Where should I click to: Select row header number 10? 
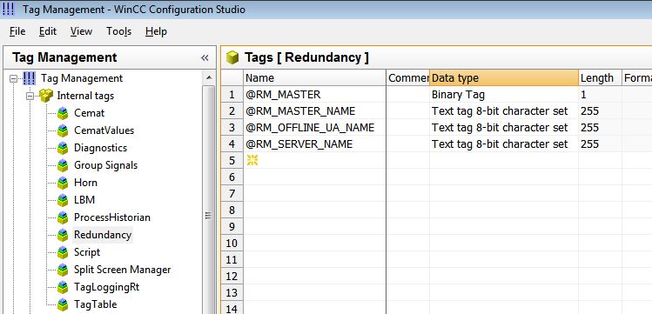[x=232, y=243]
